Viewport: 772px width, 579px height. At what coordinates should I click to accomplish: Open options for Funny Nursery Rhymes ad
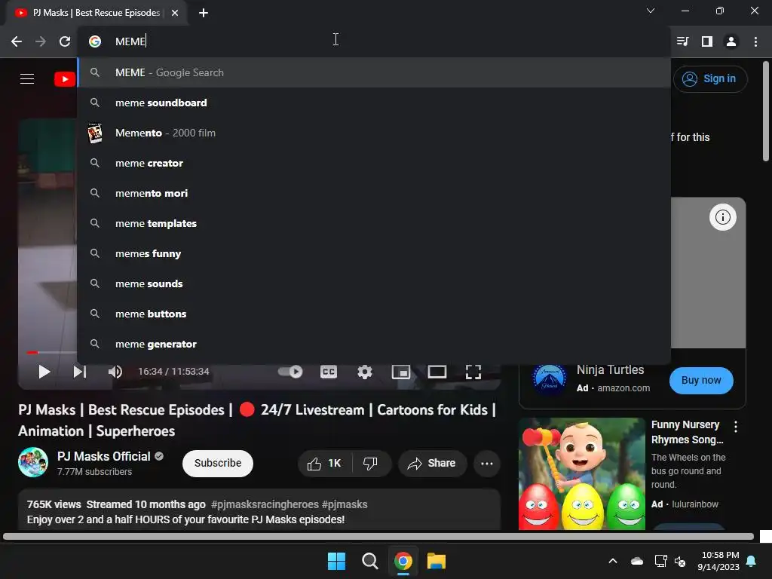point(736,427)
